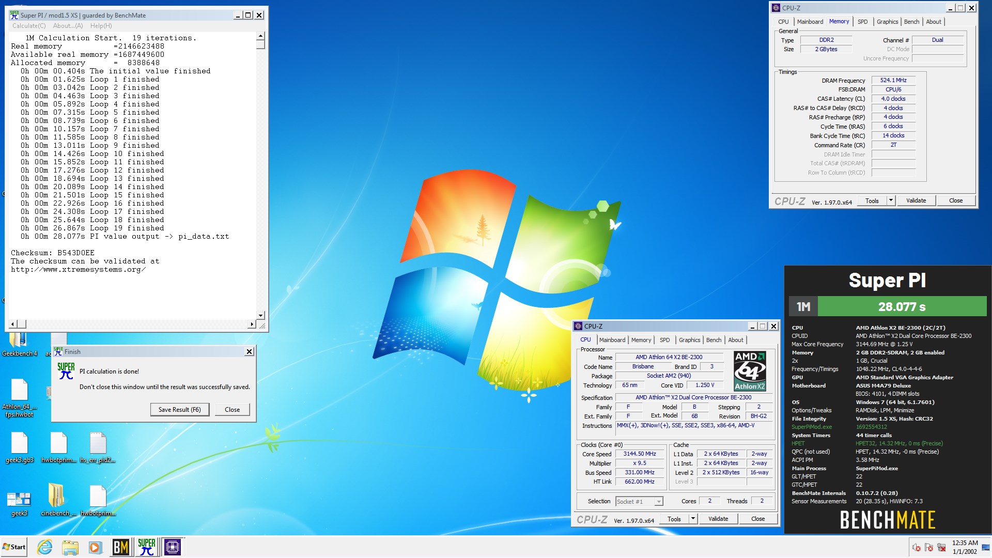
Task: Switch to Super PI taskbar button
Action: tap(147, 547)
